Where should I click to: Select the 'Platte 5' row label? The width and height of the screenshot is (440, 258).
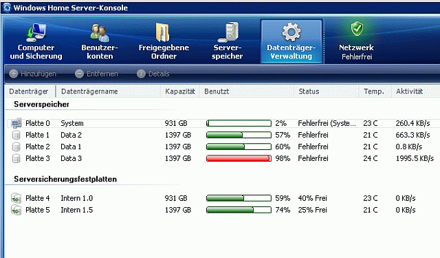[38, 210]
